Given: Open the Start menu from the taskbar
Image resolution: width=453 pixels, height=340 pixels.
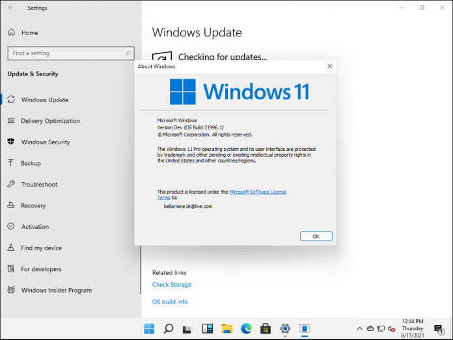Looking at the screenshot, I should pos(149,328).
